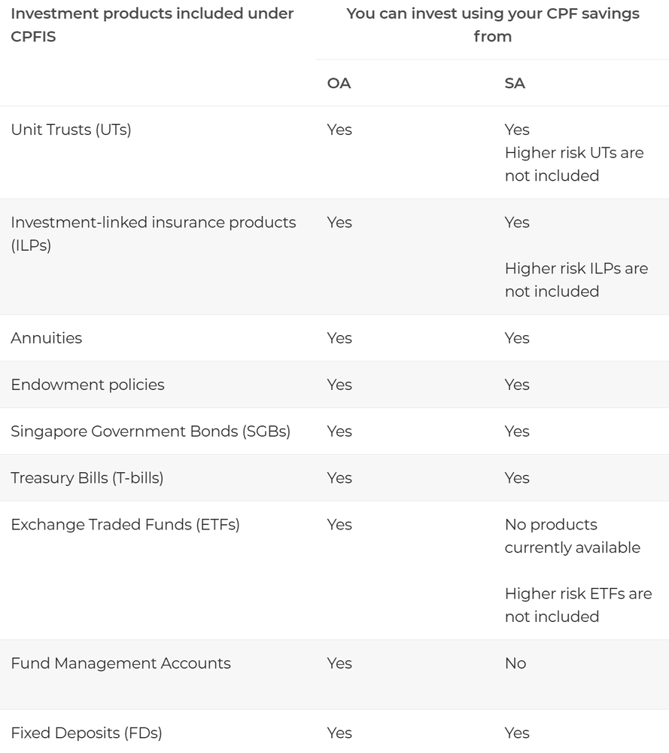
Task: Click the OA 'Yes' cell for Annuities
Action: [339, 338]
